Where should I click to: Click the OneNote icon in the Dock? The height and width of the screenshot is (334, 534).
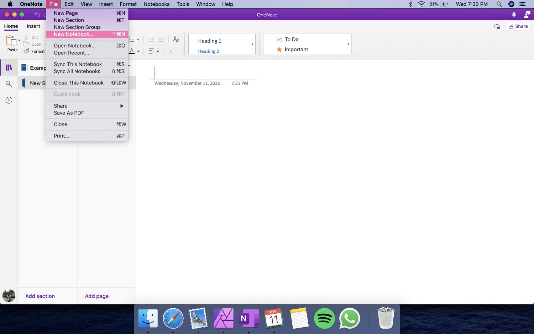(248, 318)
